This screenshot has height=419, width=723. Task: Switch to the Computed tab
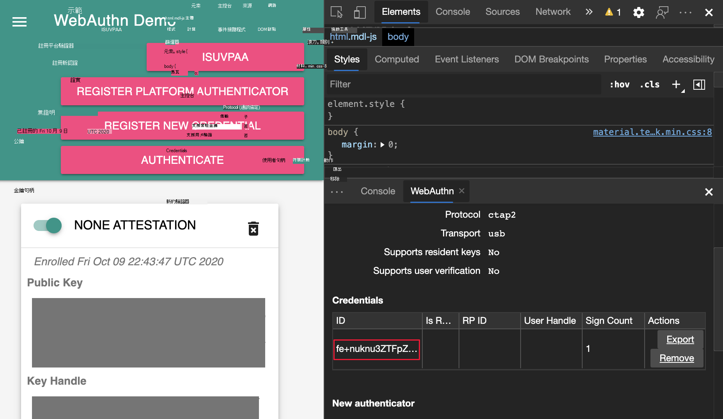[397, 59]
